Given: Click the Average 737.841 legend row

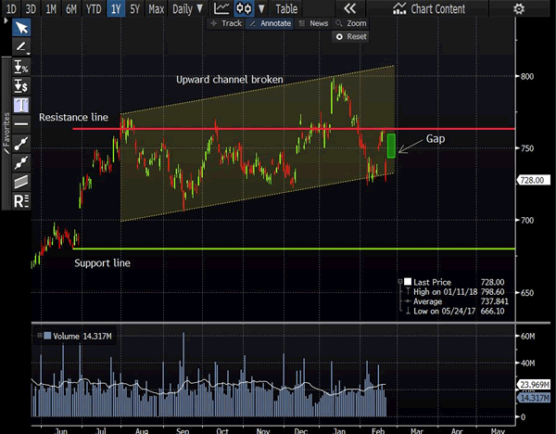Looking at the screenshot, I should (456, 301).
